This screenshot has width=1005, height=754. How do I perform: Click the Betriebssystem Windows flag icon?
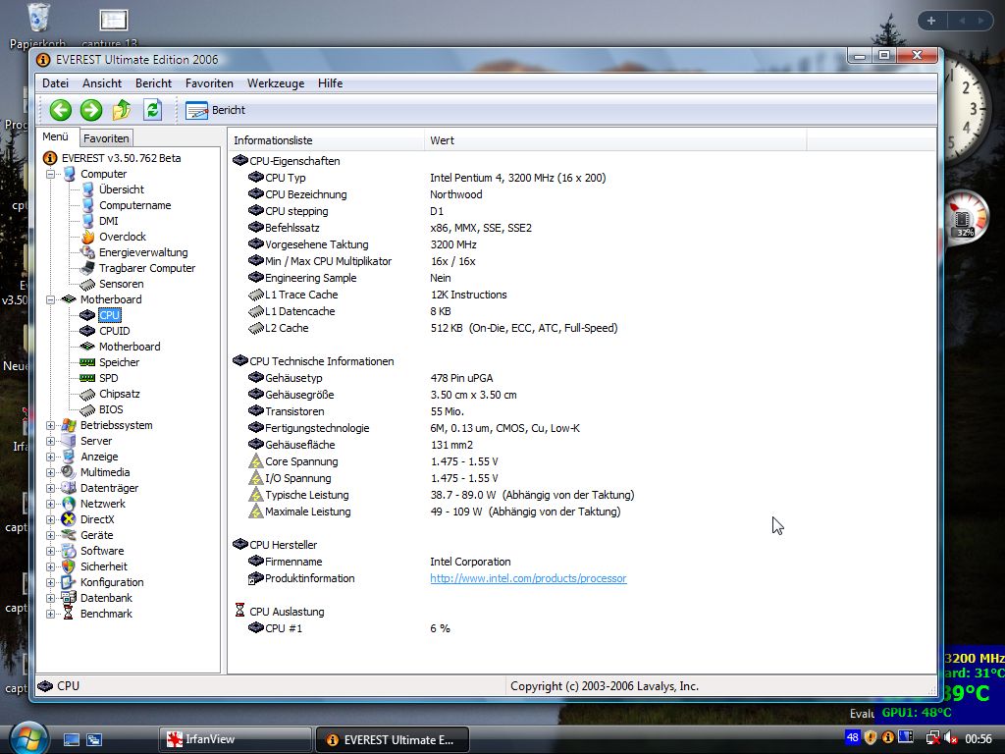click(x=69, y=425)
